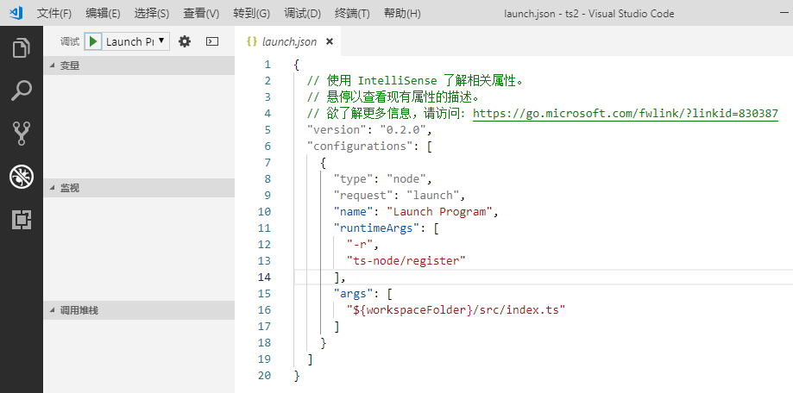Open the 查看(V) menu
The image size is (793, 393).
tap(201, 14)
